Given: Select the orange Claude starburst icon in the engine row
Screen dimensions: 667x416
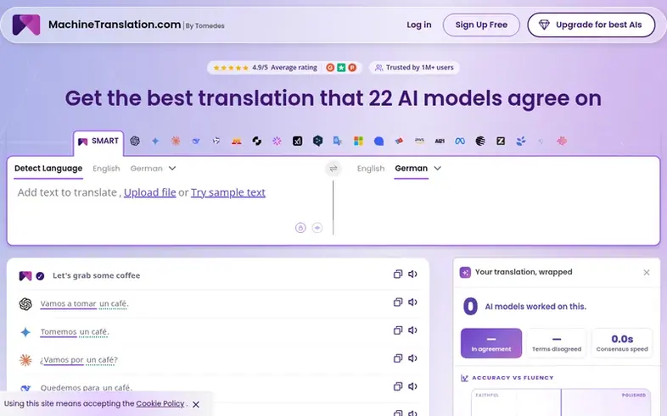Looking at the screenshot, I should pos(176,141).
